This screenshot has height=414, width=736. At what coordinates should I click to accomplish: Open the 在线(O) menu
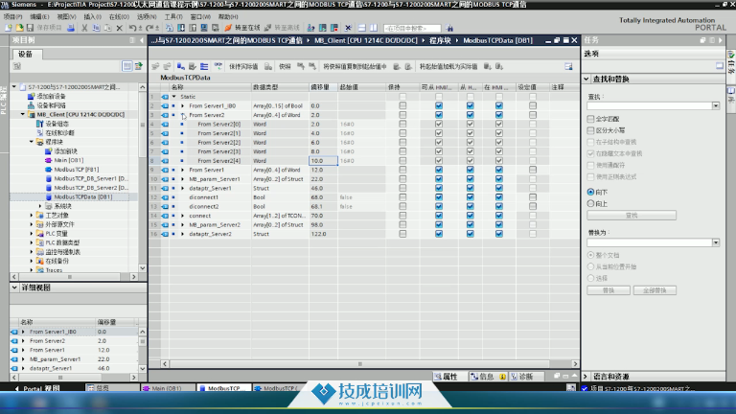(119, 16)
